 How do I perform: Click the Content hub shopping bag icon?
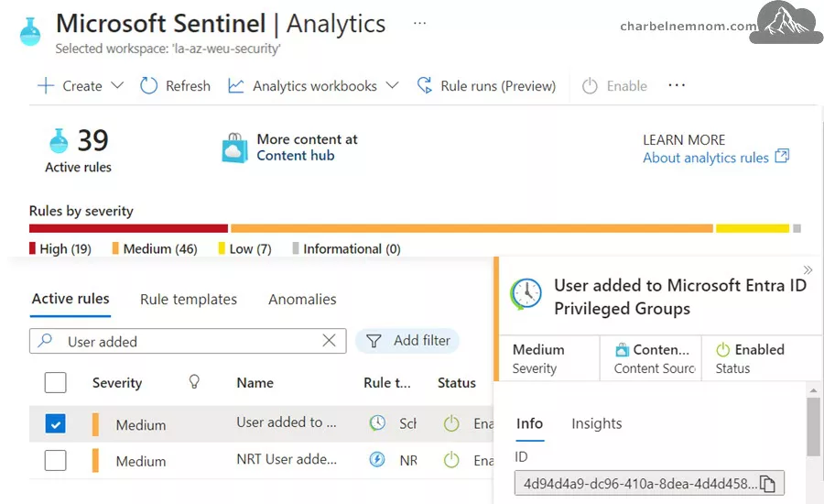coord(234,148)
